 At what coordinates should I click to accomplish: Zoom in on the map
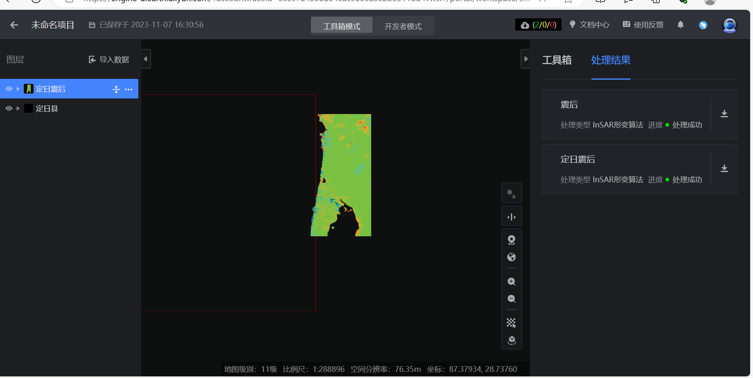(x=512, y=282)
